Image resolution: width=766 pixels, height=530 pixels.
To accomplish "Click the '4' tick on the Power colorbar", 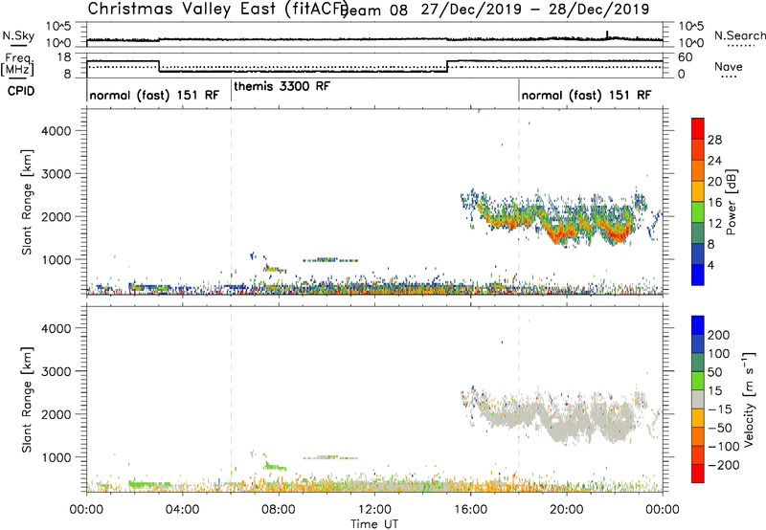I will (710, 265).
